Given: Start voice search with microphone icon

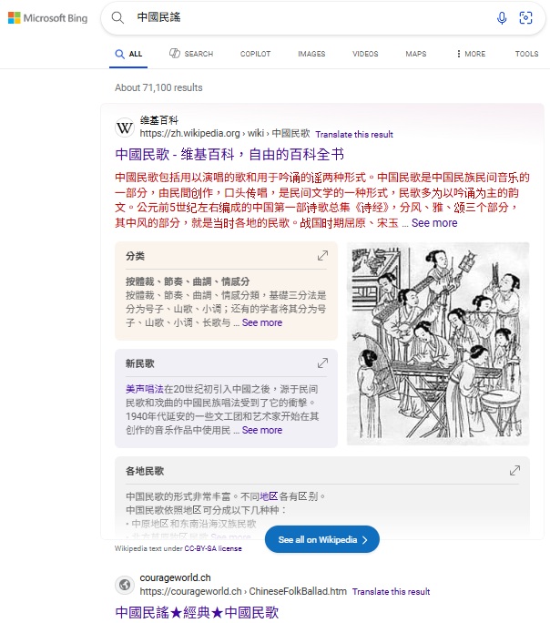Looking at the screenshot, I should (x=502, y=18).
